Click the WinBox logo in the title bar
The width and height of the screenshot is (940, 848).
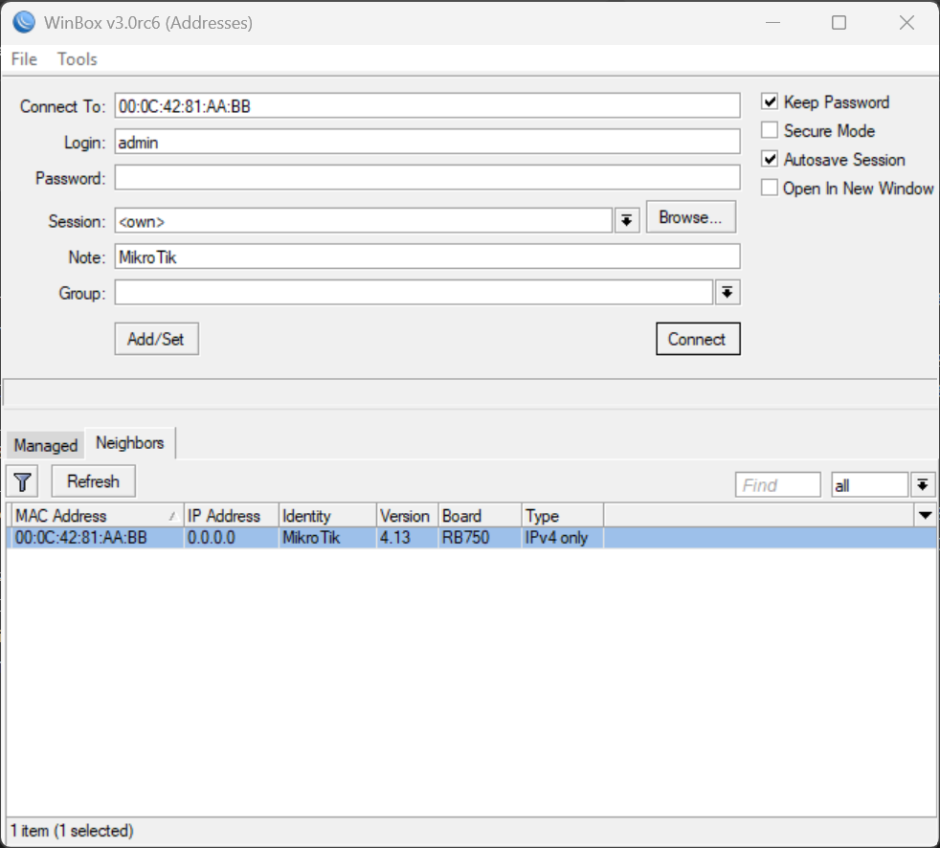point(22,22)
